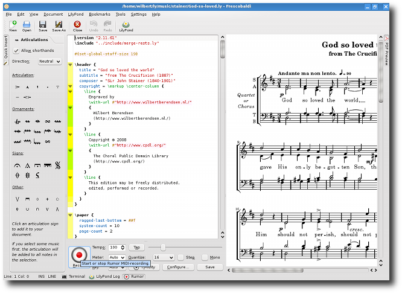Viewport: 402px width, 293px height.
Task: Open the Bookmarks menu
Action: pyautogui.click(x=100, y=14)
